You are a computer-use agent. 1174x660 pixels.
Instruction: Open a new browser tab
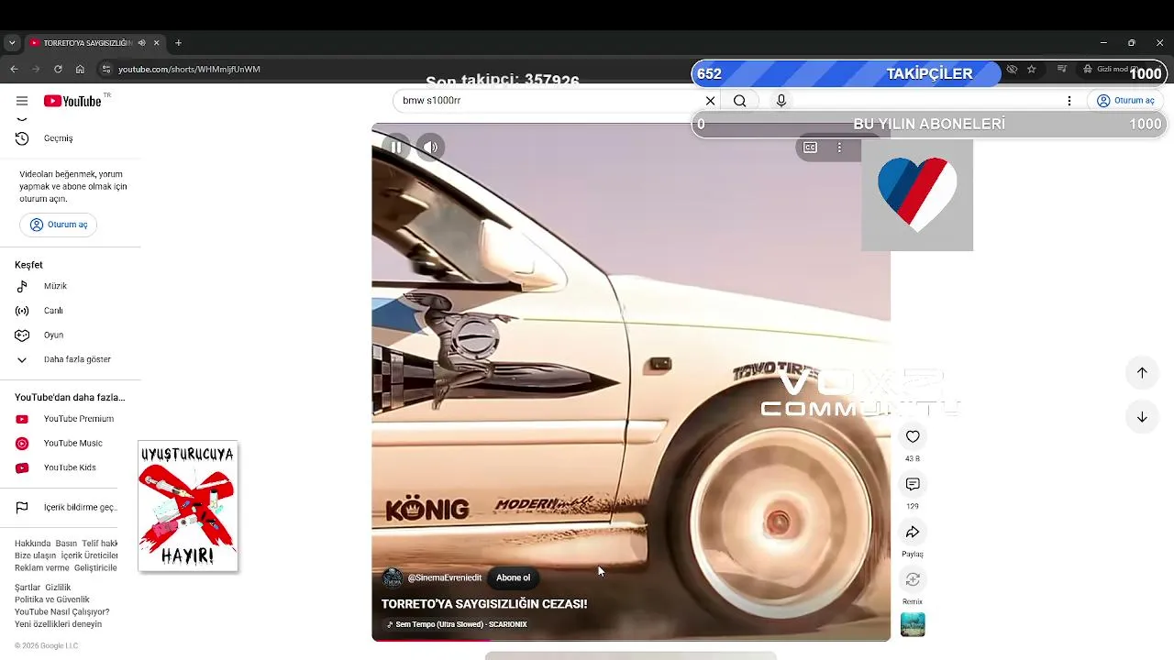(x=178, y=43)
